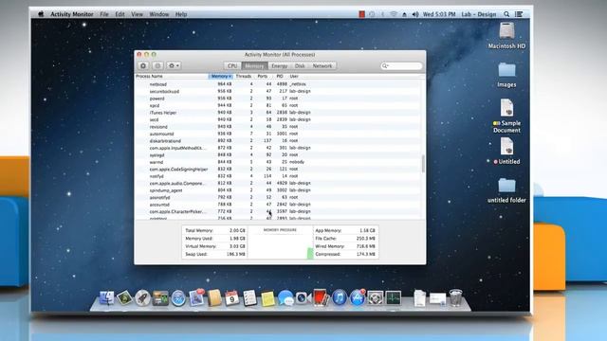
Task: Sort by Ports column header
Action: pyautogui.click(x=263, y=76)
